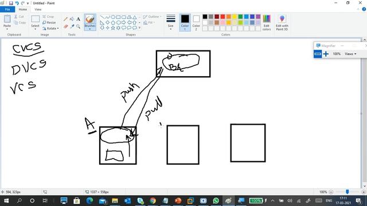
Task: Select the Fill with color bucket tool
Action: [72, 19]
